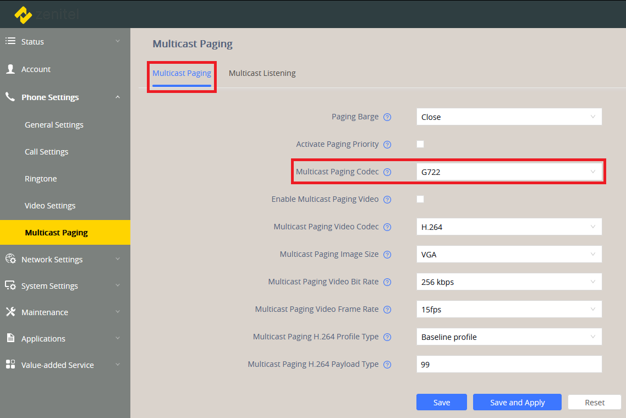
Task: Open help tooltip for Multicast Paging Codec
Action: click(387, 172)
